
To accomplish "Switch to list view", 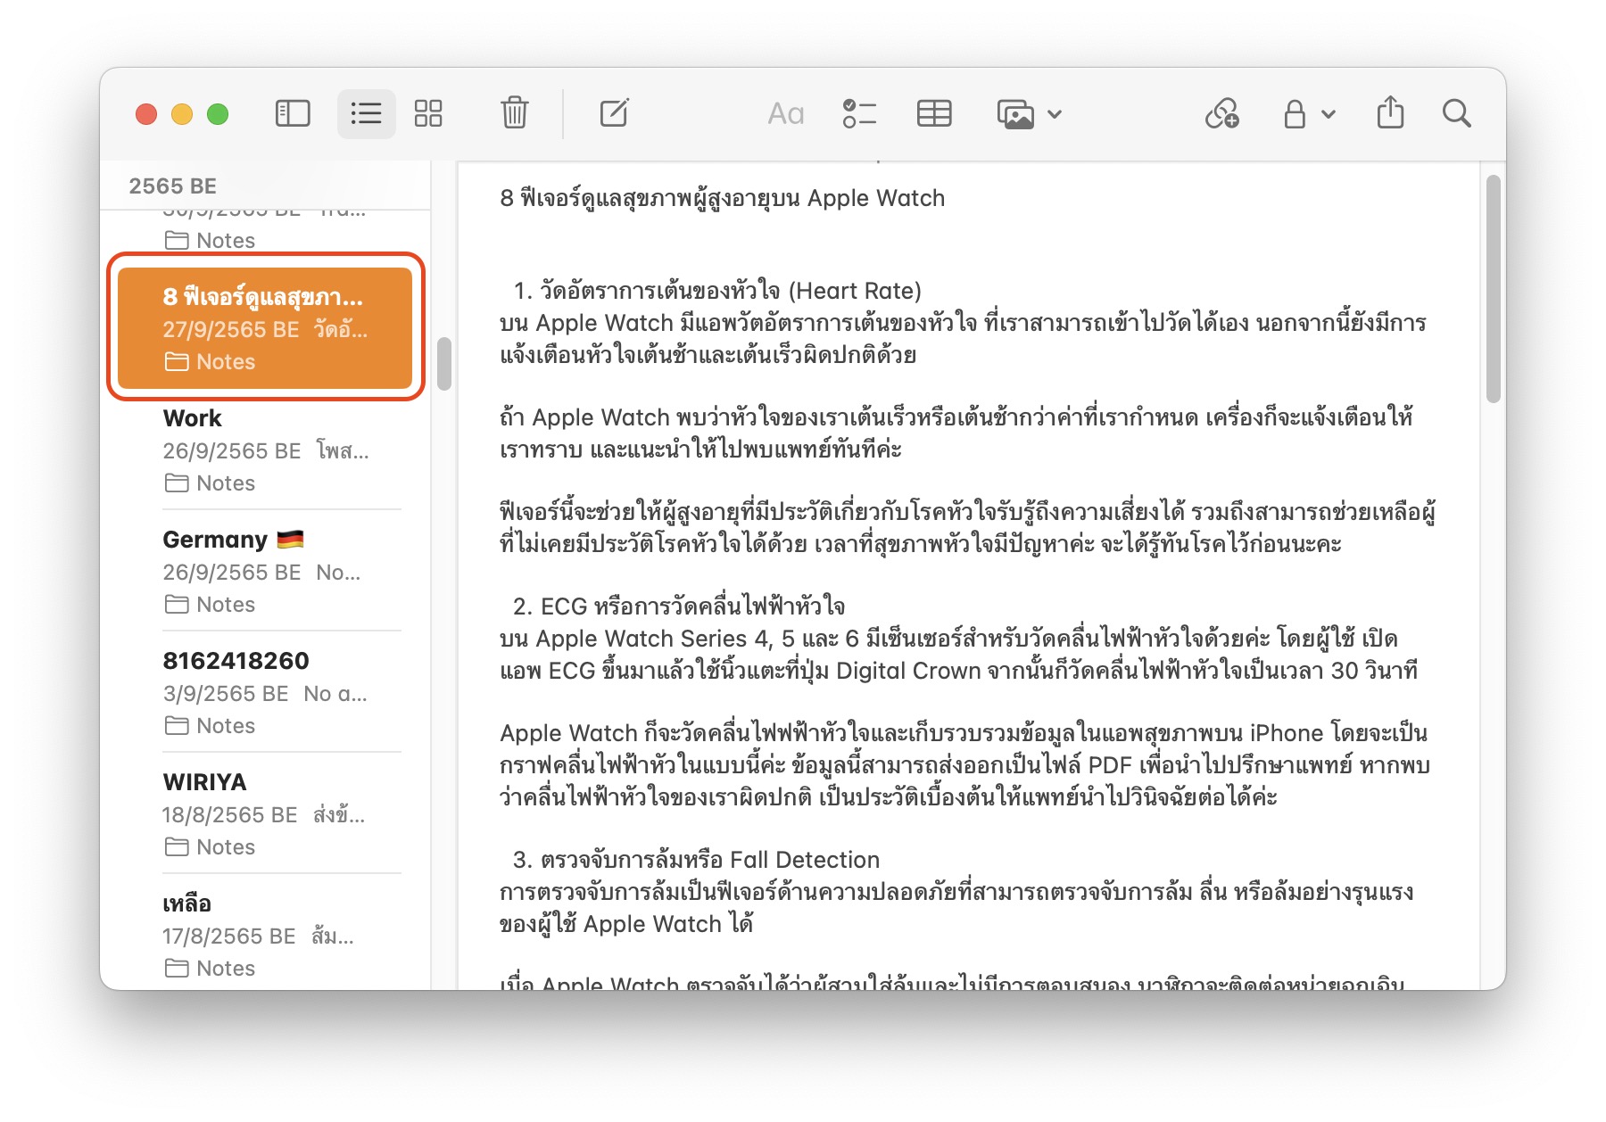I will pos(366,113).
